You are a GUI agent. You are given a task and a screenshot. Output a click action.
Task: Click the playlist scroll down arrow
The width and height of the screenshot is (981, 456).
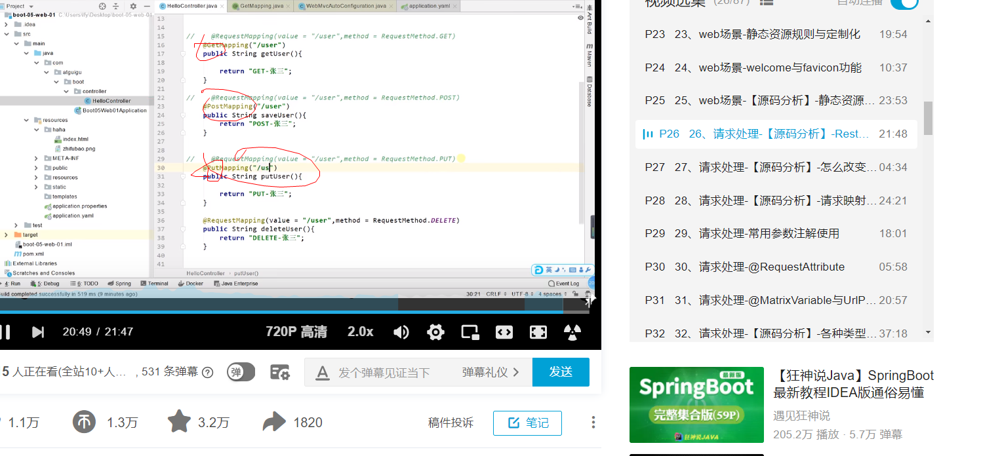click(x=928, y=332)
